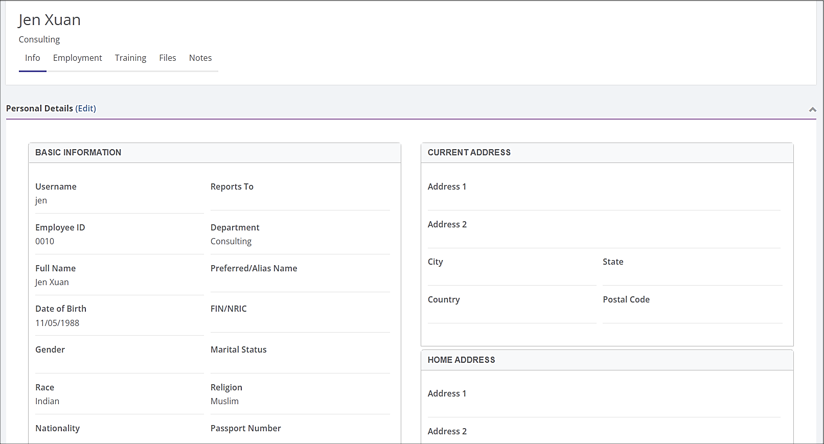Click the Postal Code label
This screenshot has width=824, height=444.
pyautogui.click(x=626, y=299)
